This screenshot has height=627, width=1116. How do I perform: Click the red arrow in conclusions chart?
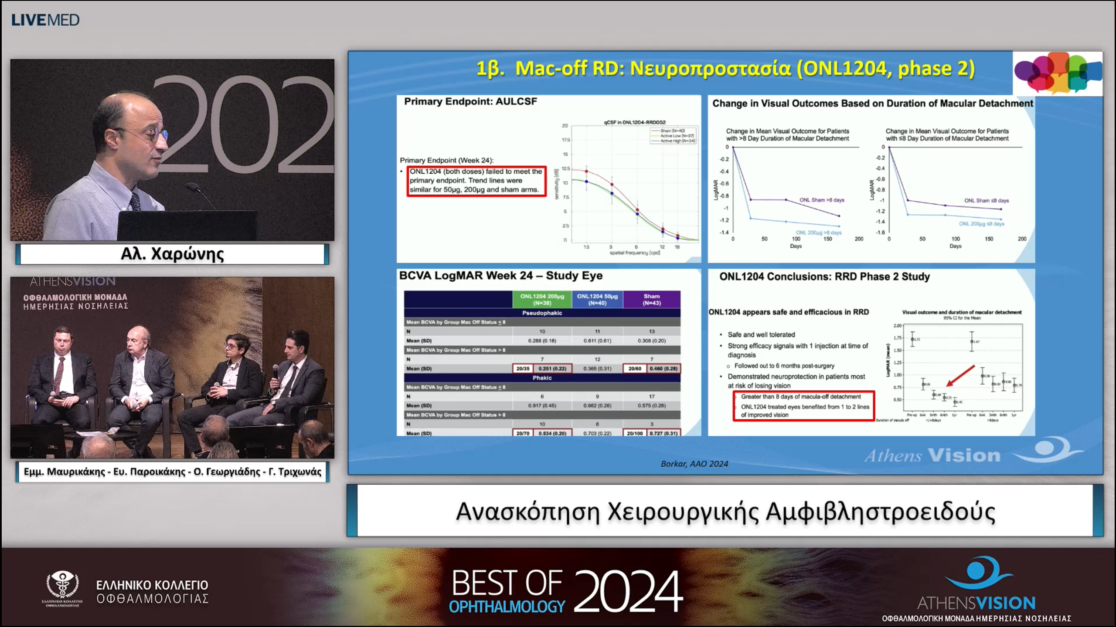[x=960, y=376]
